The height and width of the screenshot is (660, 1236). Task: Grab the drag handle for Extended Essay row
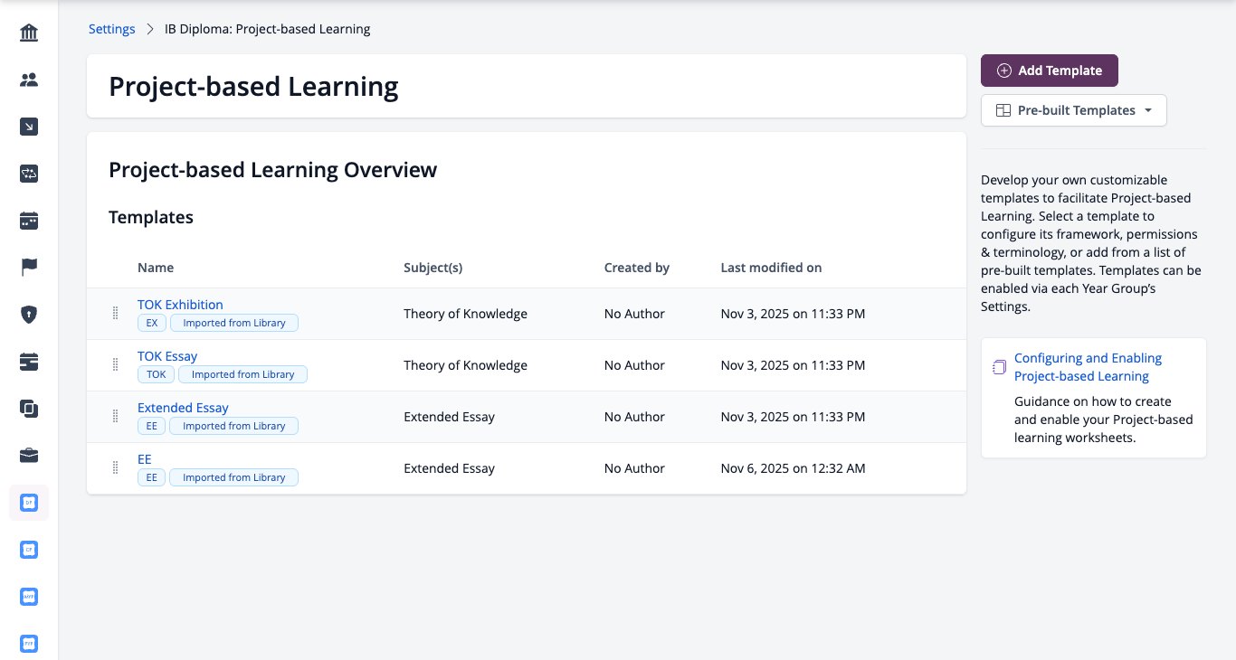coord(115,417)
